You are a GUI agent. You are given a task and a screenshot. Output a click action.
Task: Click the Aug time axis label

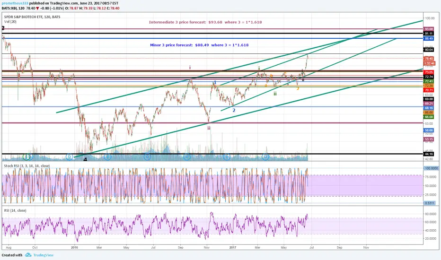click(9, 248)
